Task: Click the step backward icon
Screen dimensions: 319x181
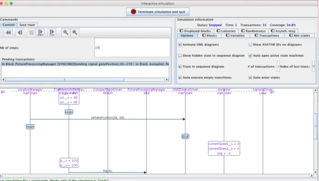Action: [x=20, y=32]
